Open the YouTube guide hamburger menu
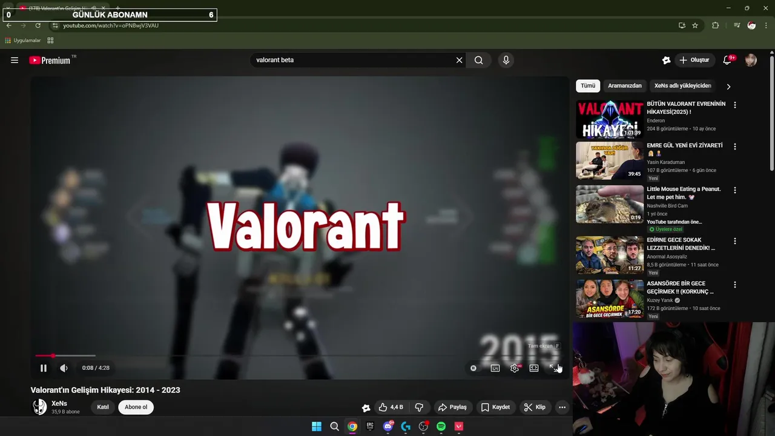 tap(15, 60)
